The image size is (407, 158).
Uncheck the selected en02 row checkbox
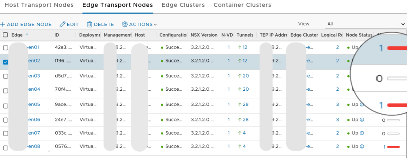[6, 62]
